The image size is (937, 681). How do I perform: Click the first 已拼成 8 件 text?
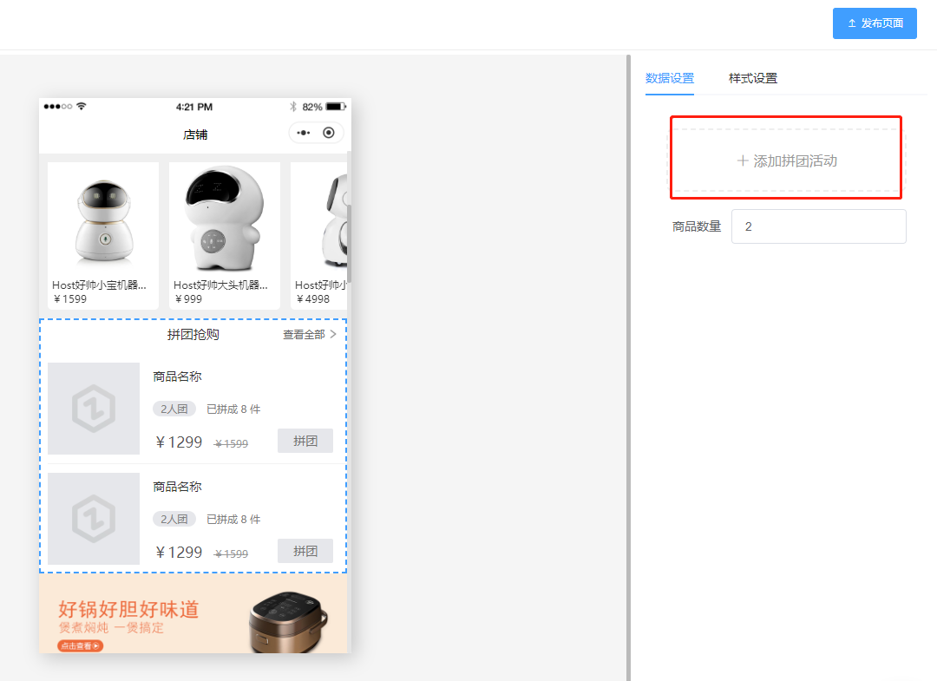tap(233, 409)
